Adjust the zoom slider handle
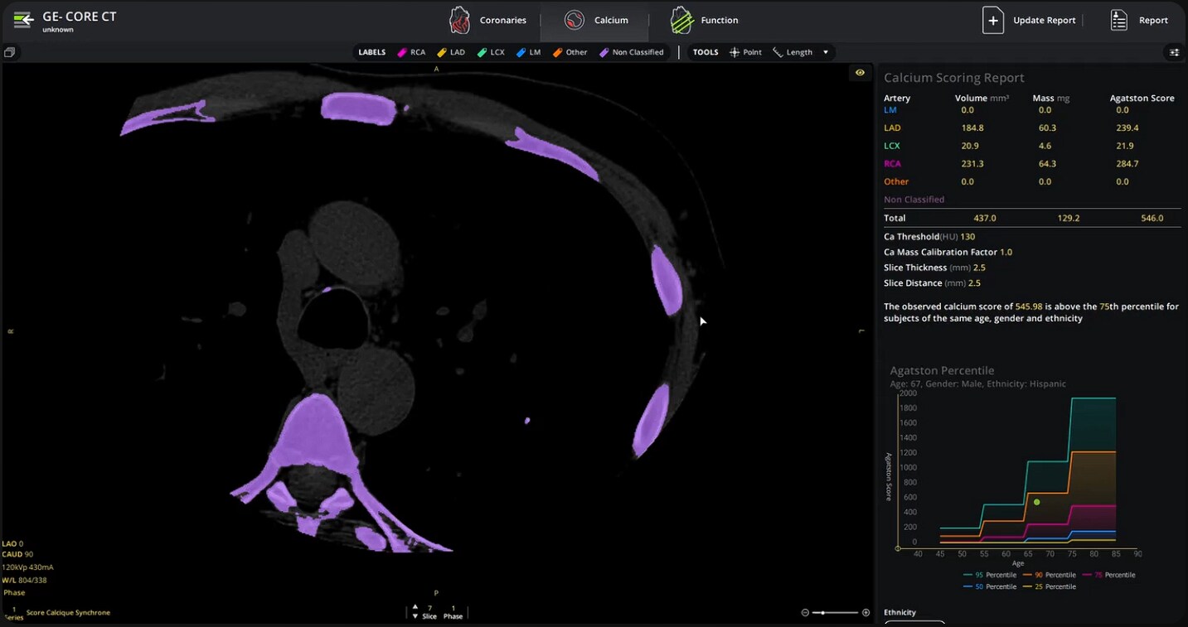 822,613
